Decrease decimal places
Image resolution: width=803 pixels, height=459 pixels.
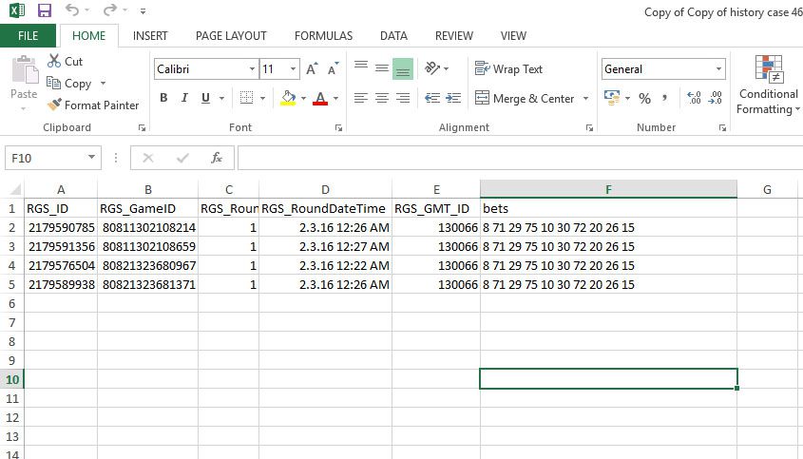click(x=715, y=98)
